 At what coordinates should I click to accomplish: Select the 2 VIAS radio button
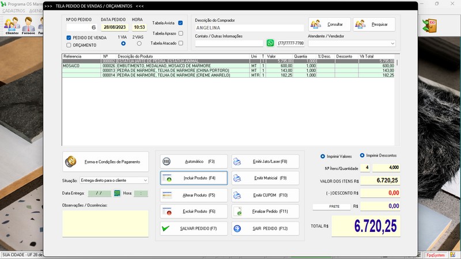[x=138, y=44]
